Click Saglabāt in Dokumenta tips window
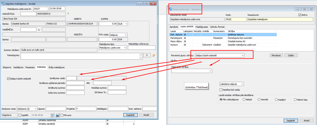 291,121
